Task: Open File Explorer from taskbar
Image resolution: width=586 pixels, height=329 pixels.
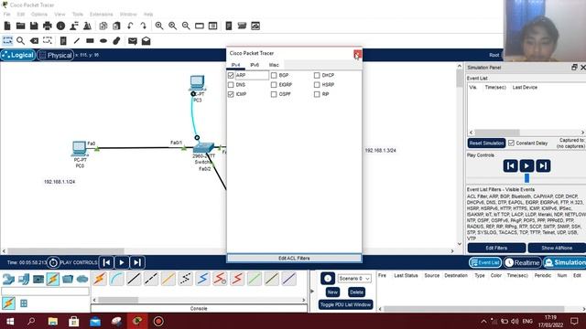Action: coord(53,321)
